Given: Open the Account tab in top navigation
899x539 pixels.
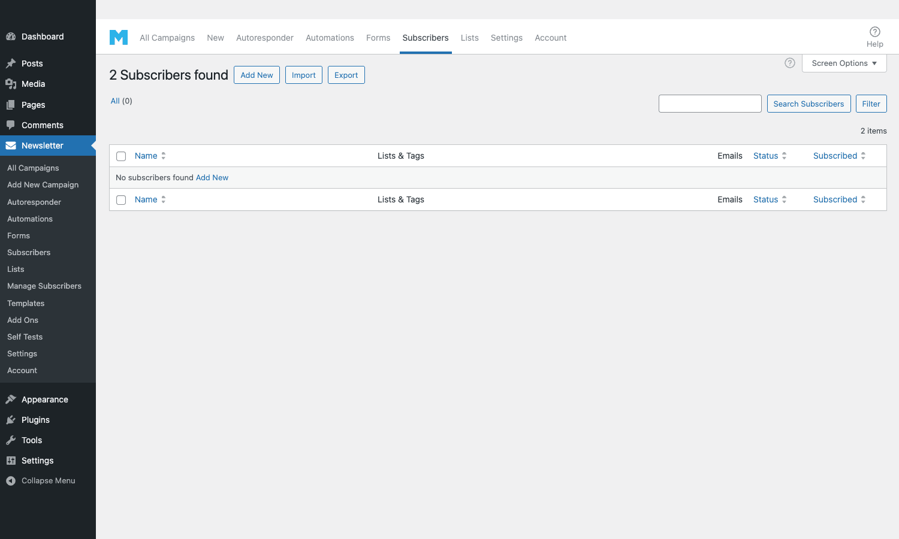Looking at the screenshot, I should (x=551, y=38).
